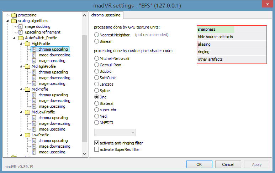
Task: Click the tree scrollbar down arrow
Action: 84,154
